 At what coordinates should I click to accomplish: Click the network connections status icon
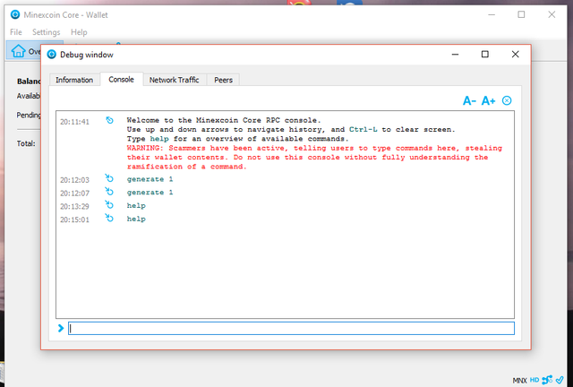tap(547, 380)
